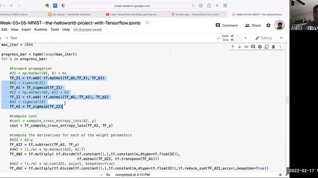The image size is (318, 178).
Task: Click the line progress_bar = tqdm(range(max_iter))
Action: (x=39, y=54)
